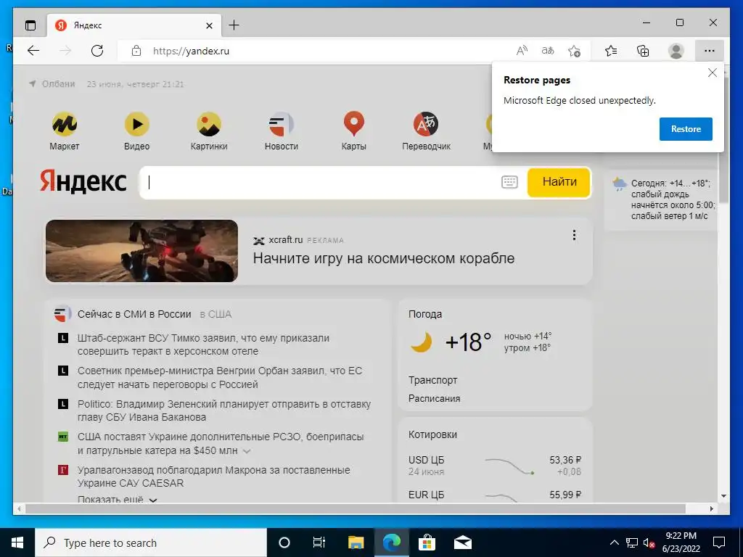
Task: Expand Показать ещё news list
Action: click(x=117, y=499)
